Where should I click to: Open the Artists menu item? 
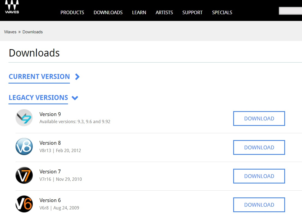pyautogui.click(x=164, y=13)
